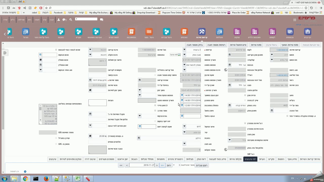Switch to the תקלות שירות tab
This screenshot has height=182, width=324.
pyautogui.click(x=235, y=159)
